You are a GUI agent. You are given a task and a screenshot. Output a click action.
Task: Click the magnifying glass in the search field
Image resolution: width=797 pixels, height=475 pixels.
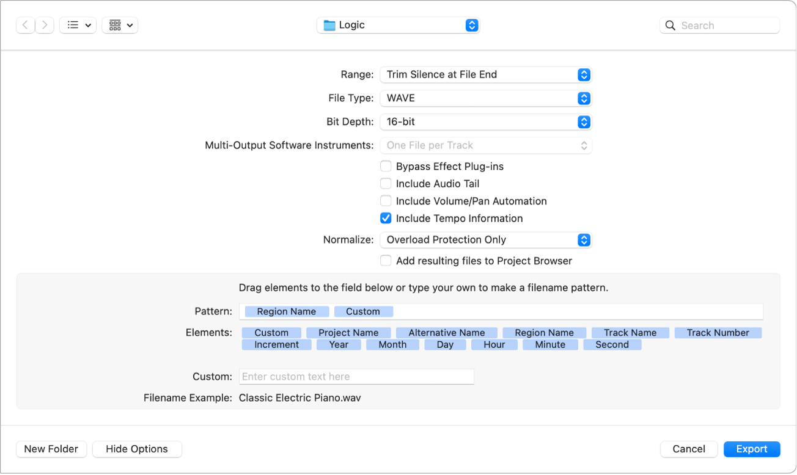[x=670, y=25]
